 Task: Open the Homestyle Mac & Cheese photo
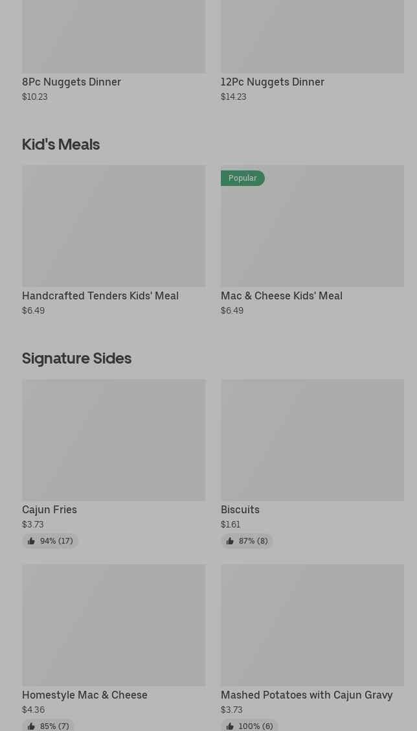[x=113, y=625]
